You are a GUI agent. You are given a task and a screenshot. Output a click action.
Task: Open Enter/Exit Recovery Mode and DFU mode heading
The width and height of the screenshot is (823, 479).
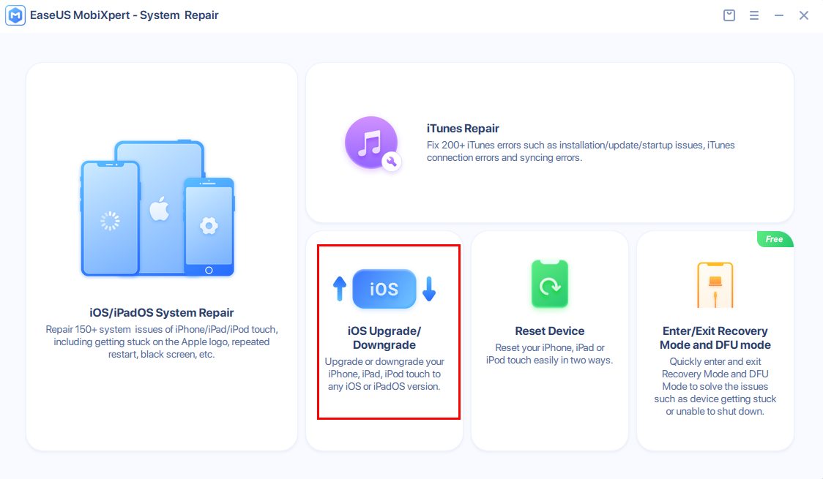click(x=715, y=338)
